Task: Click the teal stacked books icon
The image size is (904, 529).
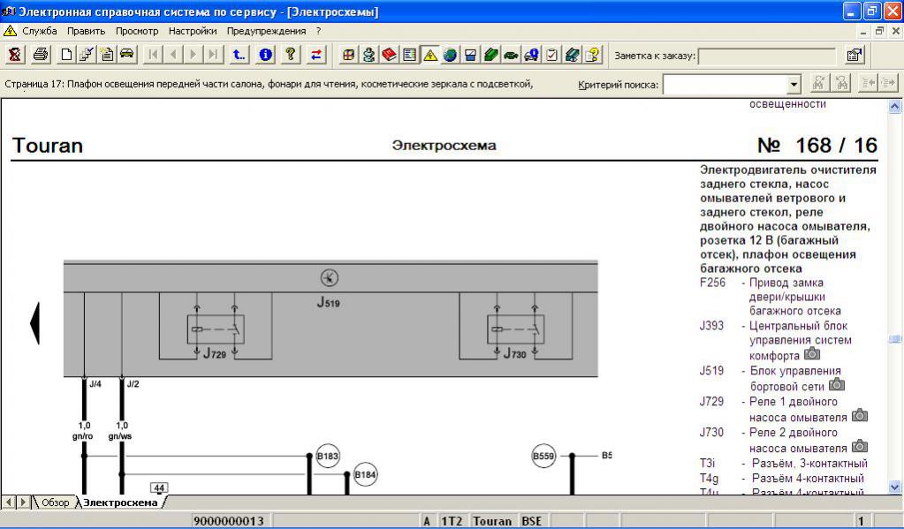Action: pyautogui.click(x=572, y=55)
